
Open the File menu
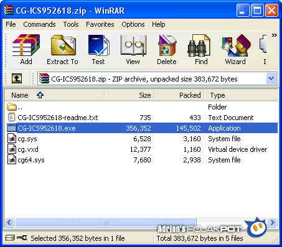pos(11,24)
